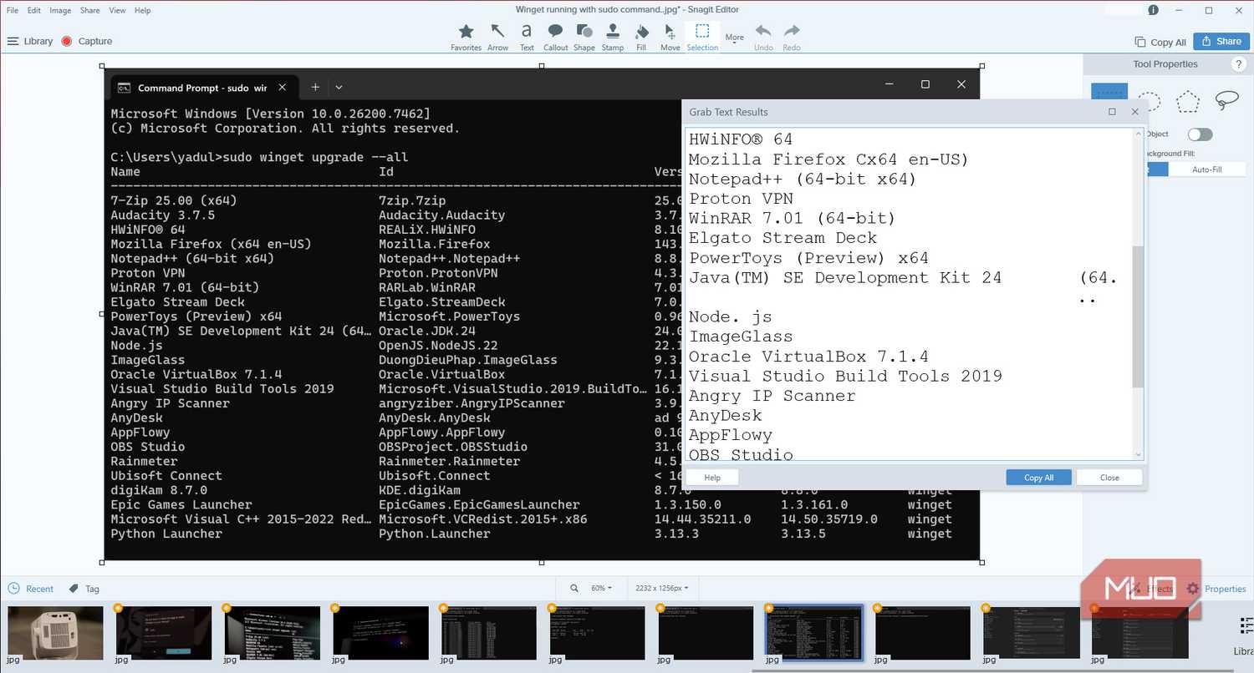This screenshot has width=1254, height=673.
Task: Select the white device photo thumbnail
Action: coord(55,633)
